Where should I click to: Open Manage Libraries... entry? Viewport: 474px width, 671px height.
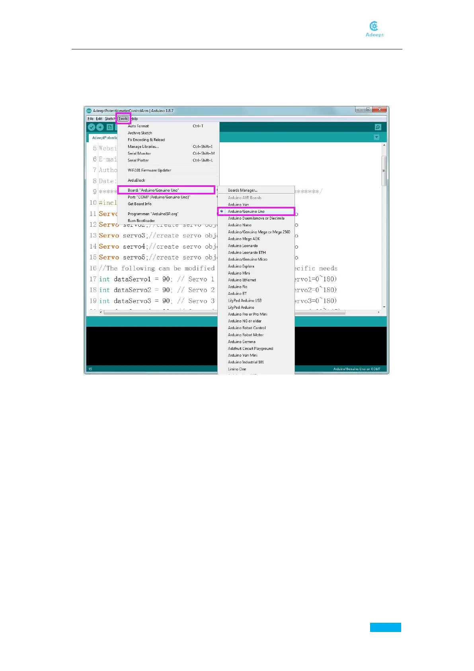168,147
